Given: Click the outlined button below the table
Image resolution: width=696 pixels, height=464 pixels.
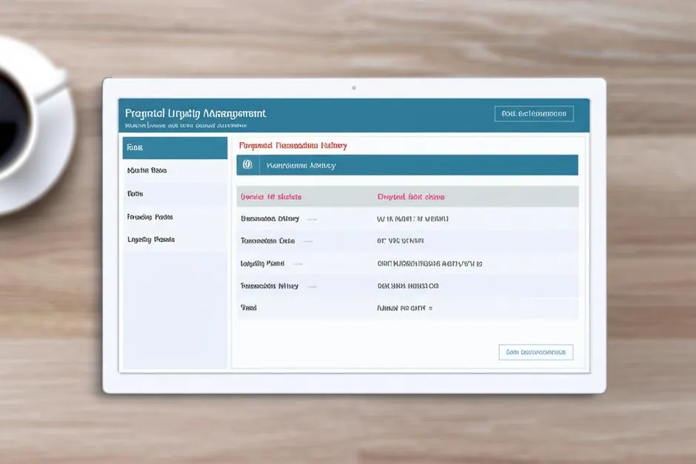Looking at the screenshot, I should [536, 352].
